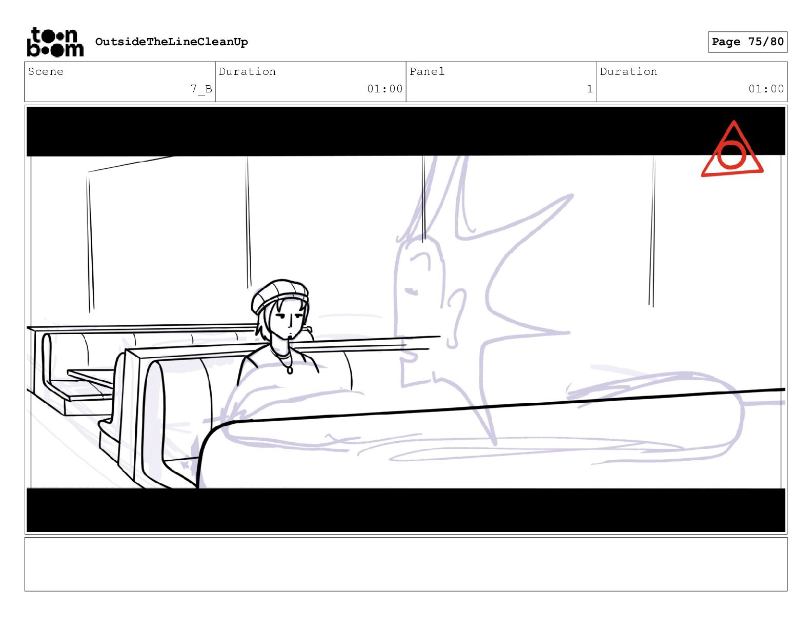Click the Panel label

point(427,72)
